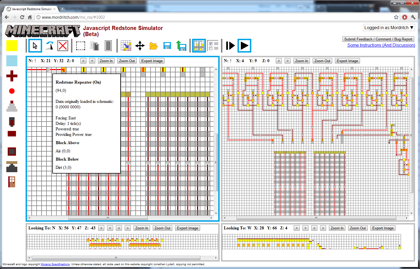
Task: Choose the dashed rectangle selection tool
Action: click(x=81, y=46)
